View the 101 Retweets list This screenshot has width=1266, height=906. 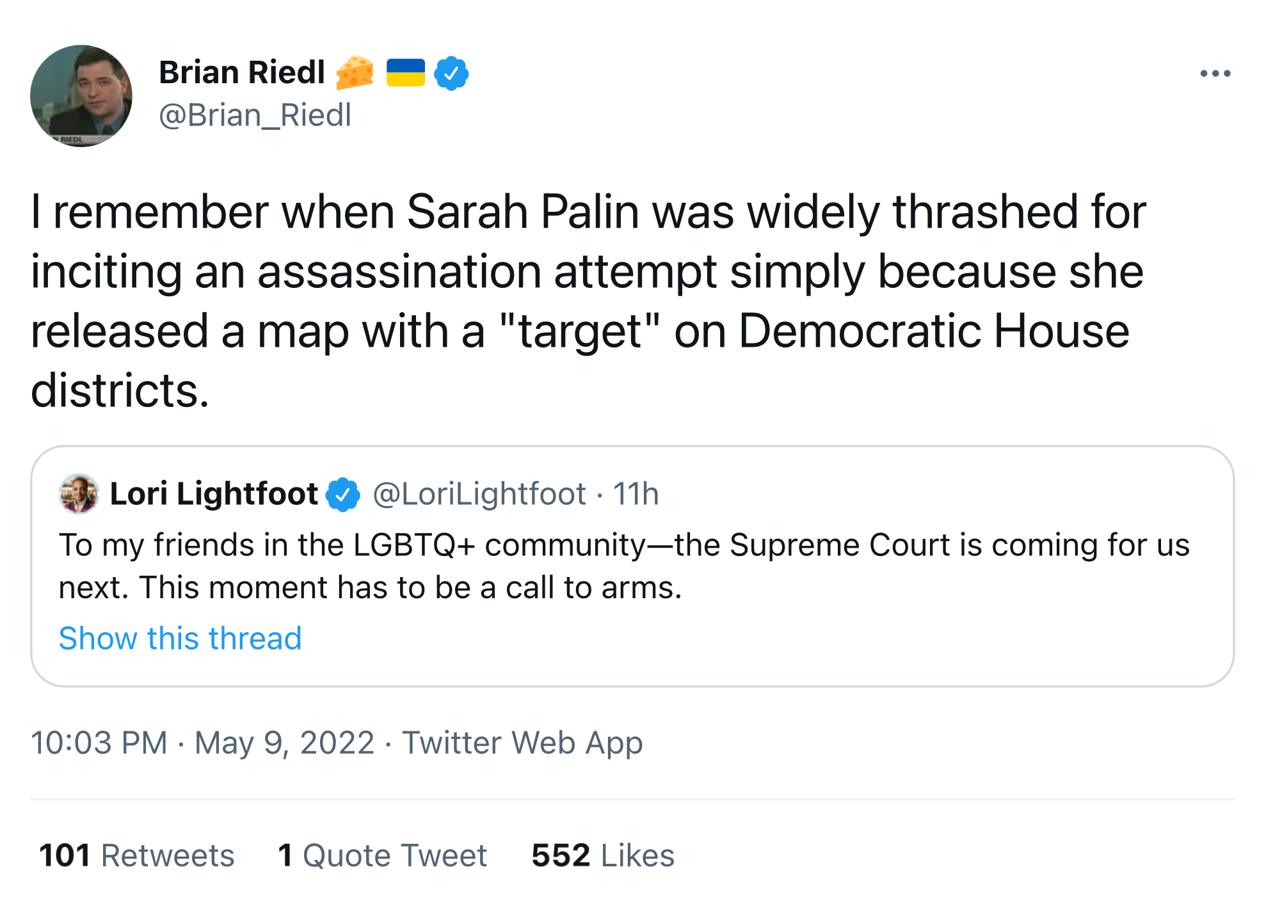click(x=136, y=855)
